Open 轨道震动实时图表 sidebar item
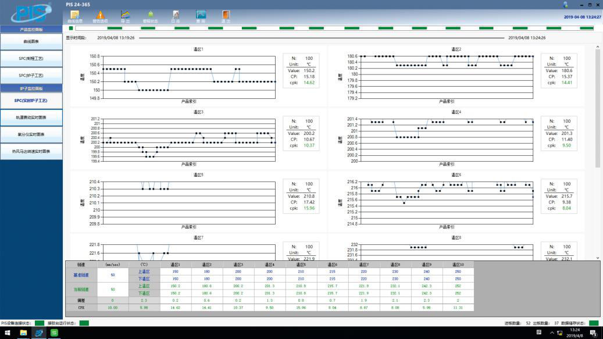Screen dimensions: 603x339 pyautogui.click(x=31, y=117)
